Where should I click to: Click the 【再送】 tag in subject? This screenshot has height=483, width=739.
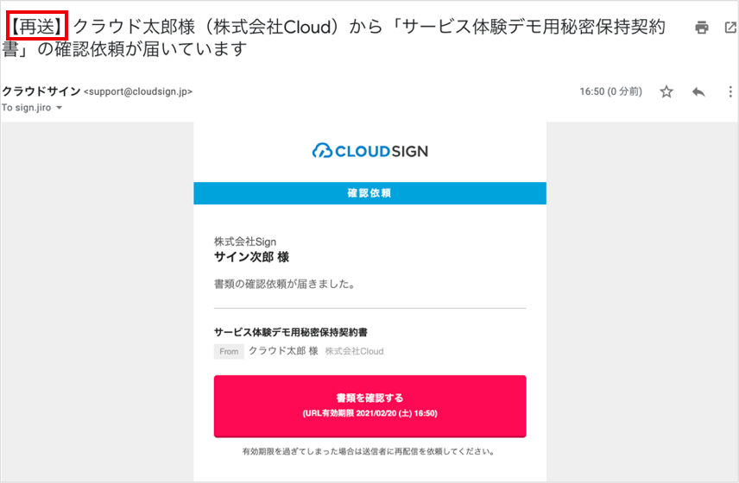click(37, 26)
